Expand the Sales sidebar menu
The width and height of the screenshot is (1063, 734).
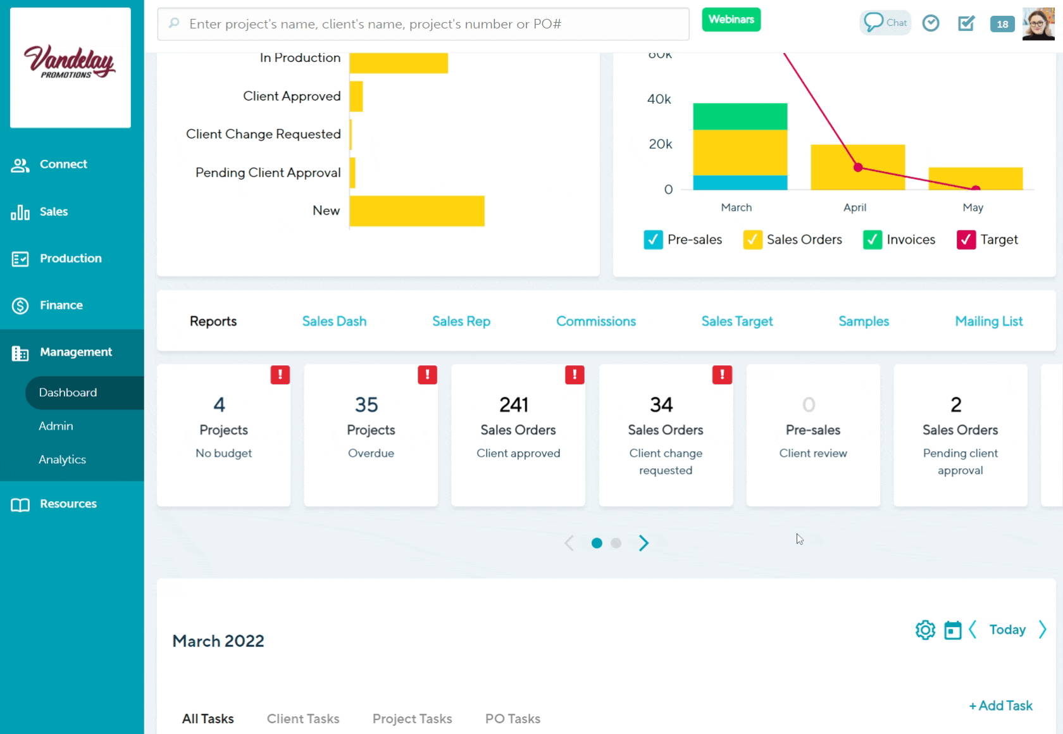tap(54, 212)
